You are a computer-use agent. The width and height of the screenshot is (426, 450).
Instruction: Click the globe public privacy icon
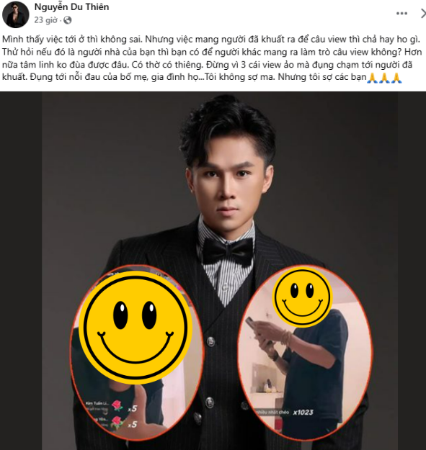(x=67, y=20)
